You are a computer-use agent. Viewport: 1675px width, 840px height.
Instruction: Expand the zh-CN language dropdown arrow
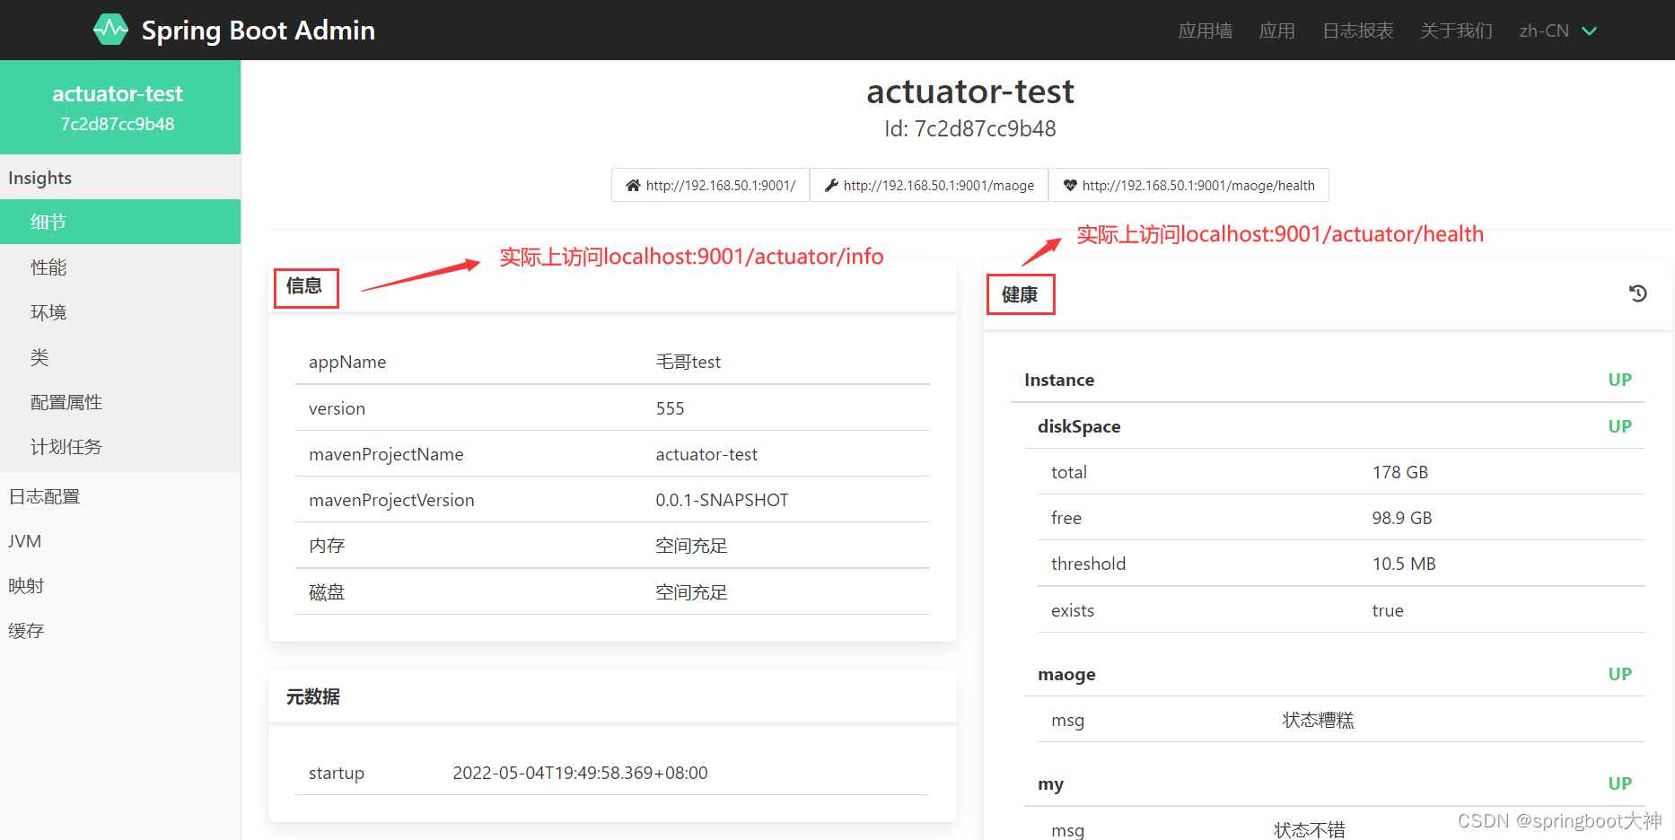(1589, 31)
